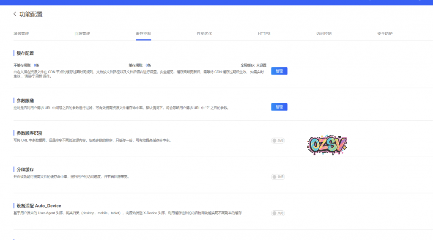
Task: Enable the 参数顺序识别 toggle
Action: point(278,141)
